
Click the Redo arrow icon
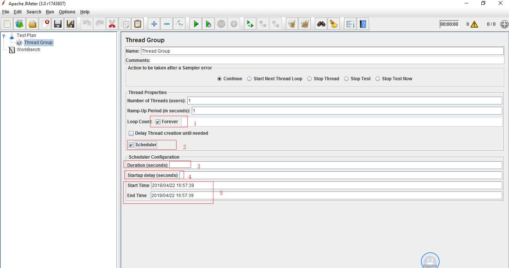pos(99,24)
